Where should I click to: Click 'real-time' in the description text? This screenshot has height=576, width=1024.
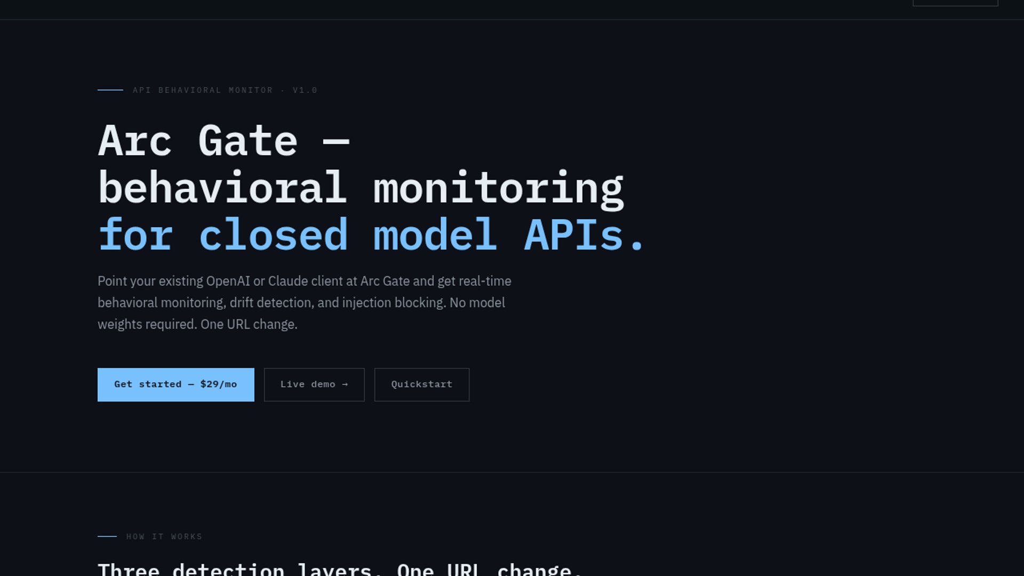point(485,281)
